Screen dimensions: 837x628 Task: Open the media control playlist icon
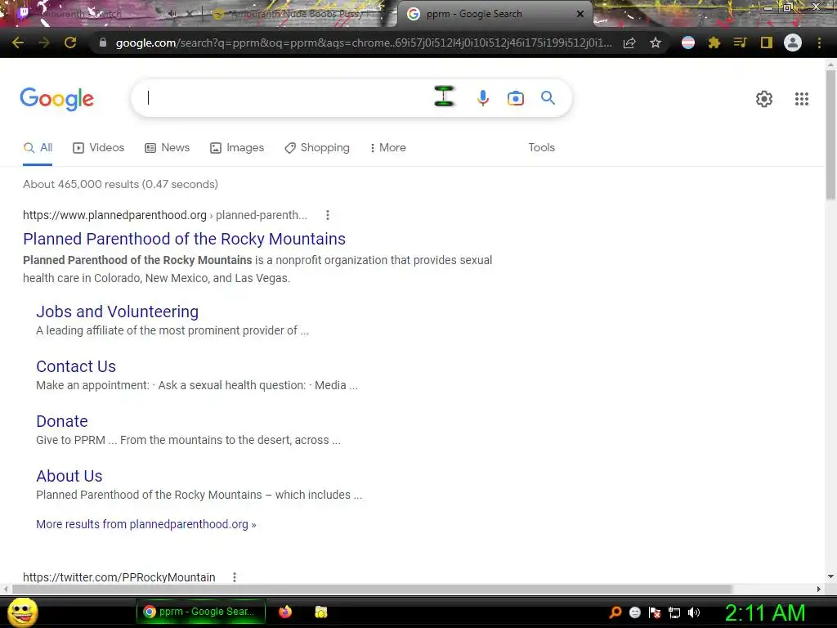(740, 43)
